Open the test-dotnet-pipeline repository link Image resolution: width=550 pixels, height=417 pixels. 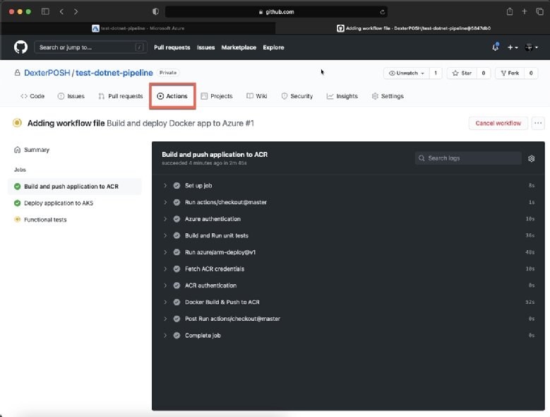click(x=114, y=73)
